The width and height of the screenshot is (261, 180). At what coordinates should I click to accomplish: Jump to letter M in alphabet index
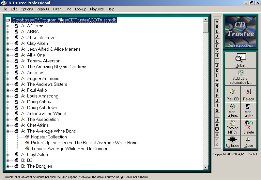click(x=217, y=80)
